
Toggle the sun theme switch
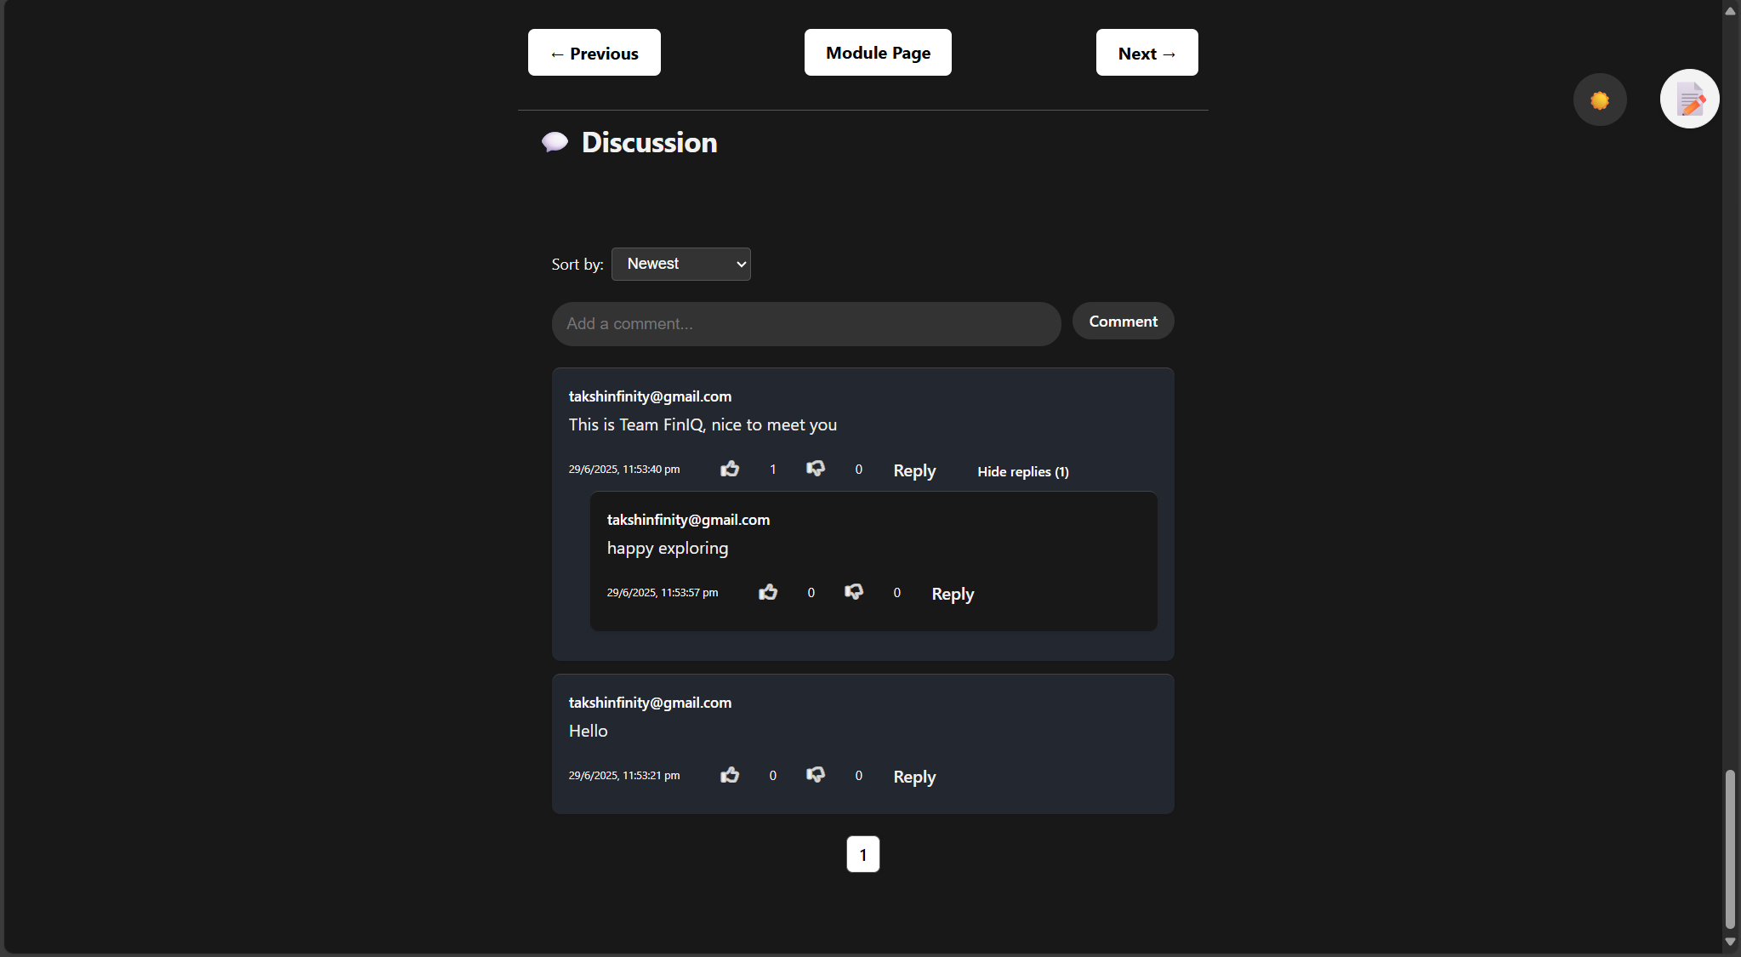(1600, 100)
